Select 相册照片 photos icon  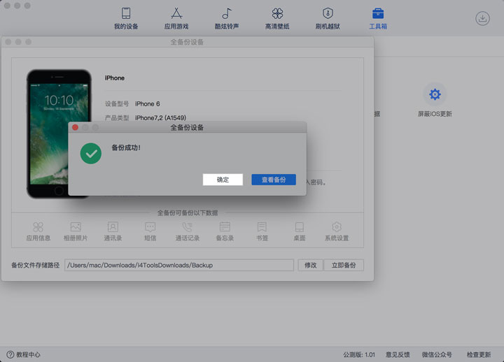pos(76,227)
